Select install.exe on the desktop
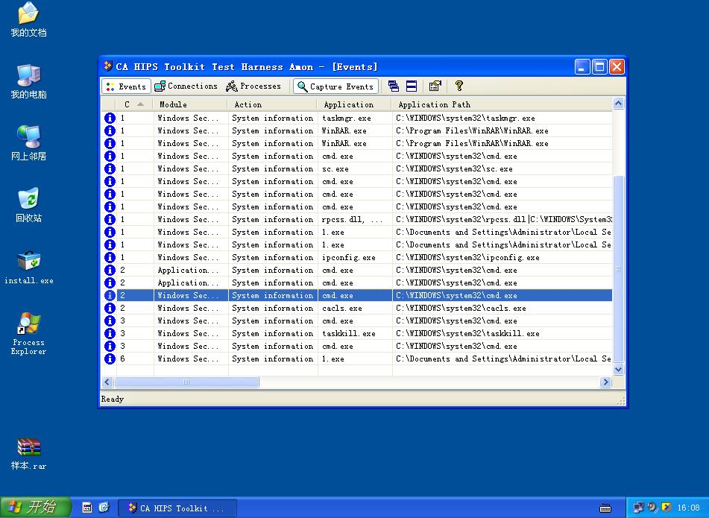The height and width of the screenshot is (518, 709). [x=28, y=267]
